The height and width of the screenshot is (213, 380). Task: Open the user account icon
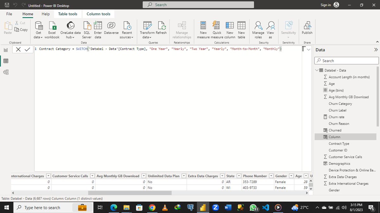pyautogui.click(x=337, y=5)
